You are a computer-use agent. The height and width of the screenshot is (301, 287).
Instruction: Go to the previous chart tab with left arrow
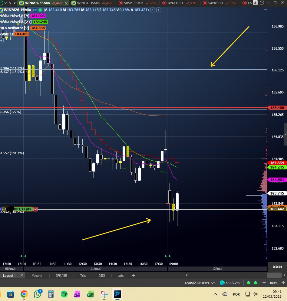click(x=10, y=3)
